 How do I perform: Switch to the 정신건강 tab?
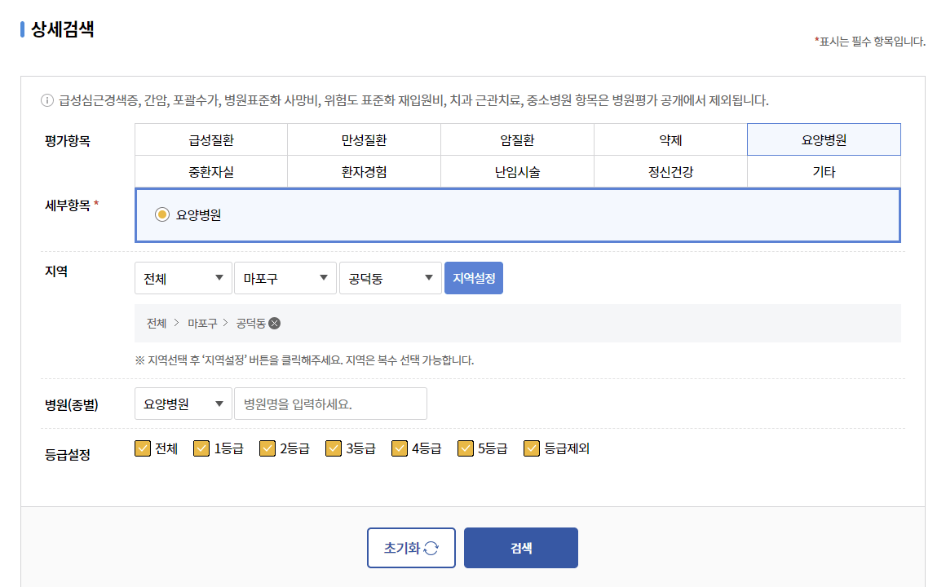(x=670, y=170)
